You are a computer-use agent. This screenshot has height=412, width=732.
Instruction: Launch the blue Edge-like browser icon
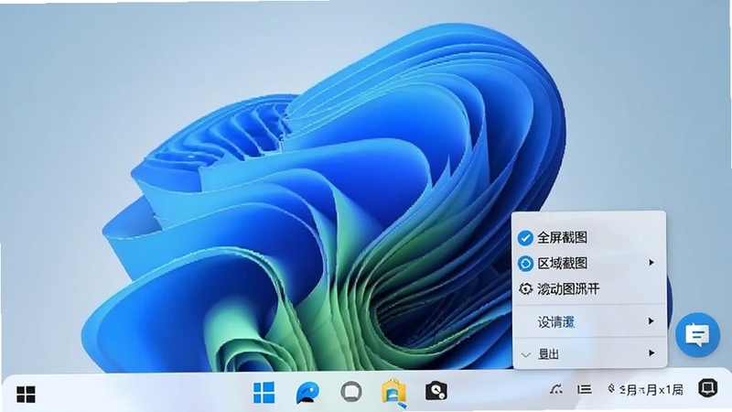tap(307, 393)
